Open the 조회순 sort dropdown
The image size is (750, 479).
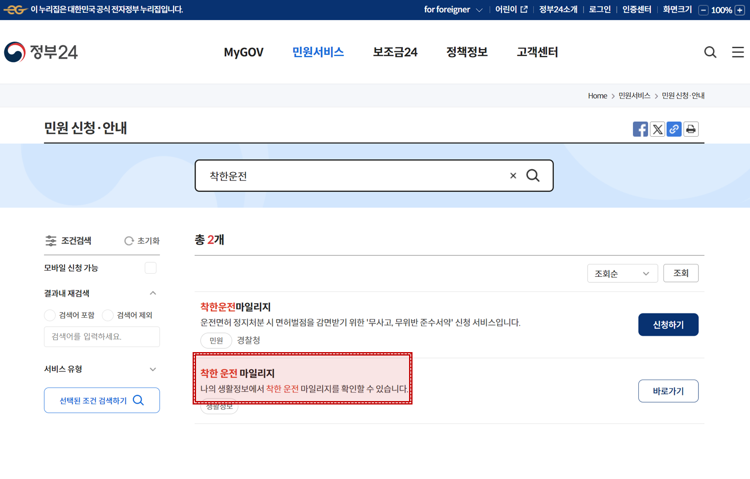622,273
